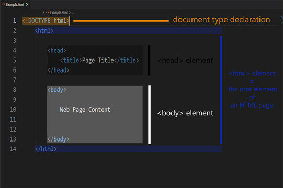The width and height of the screenshot is (283, 188).
Task: Click line number 12 in the gutter
Action: tap(13, 129)
